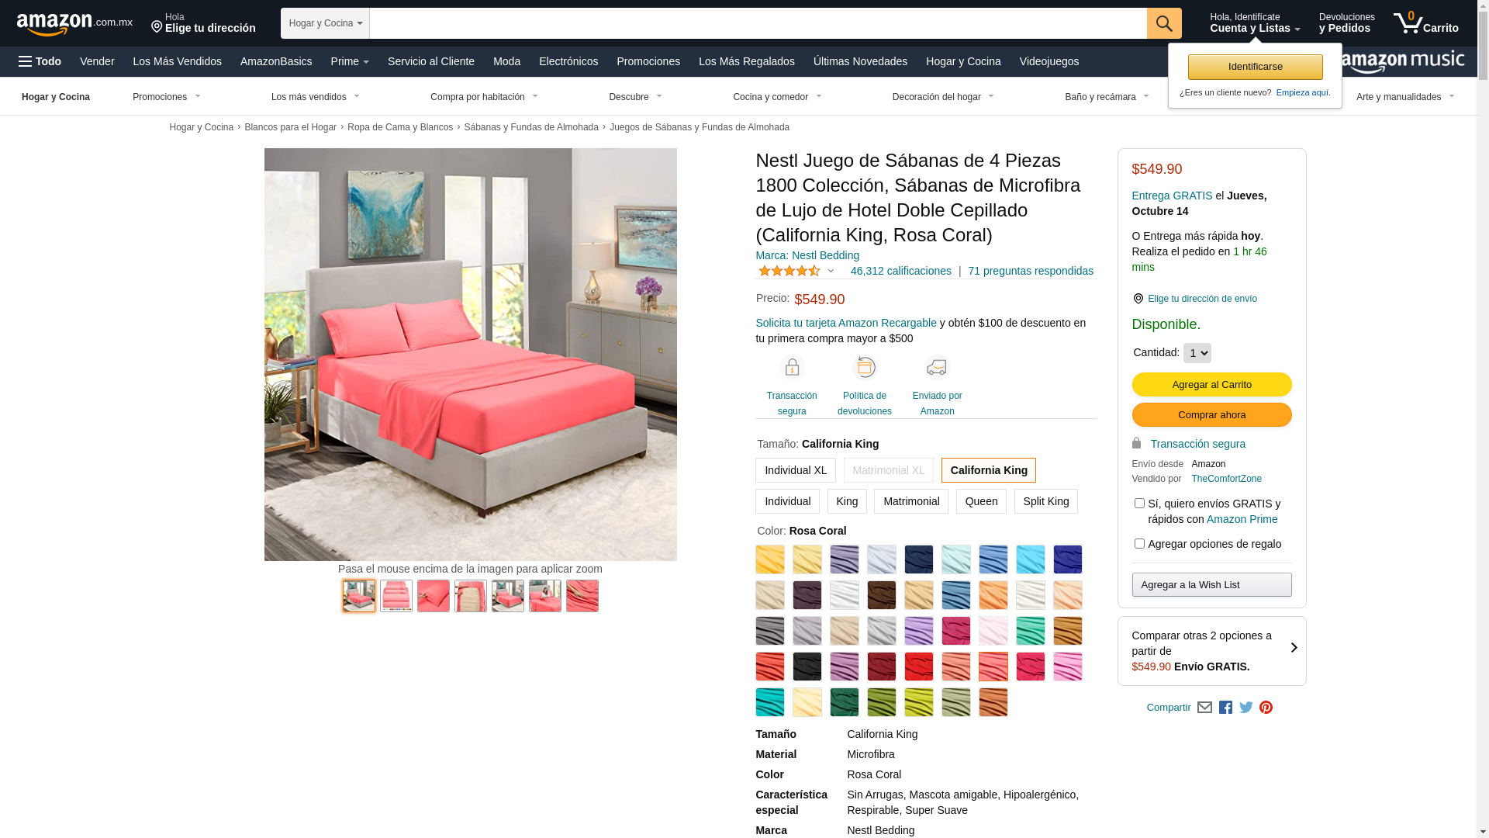Screen dimensions: 1489x838
Task: Enable free shipping with Amazon Prime checkbox
Action: coord(1139,504)
